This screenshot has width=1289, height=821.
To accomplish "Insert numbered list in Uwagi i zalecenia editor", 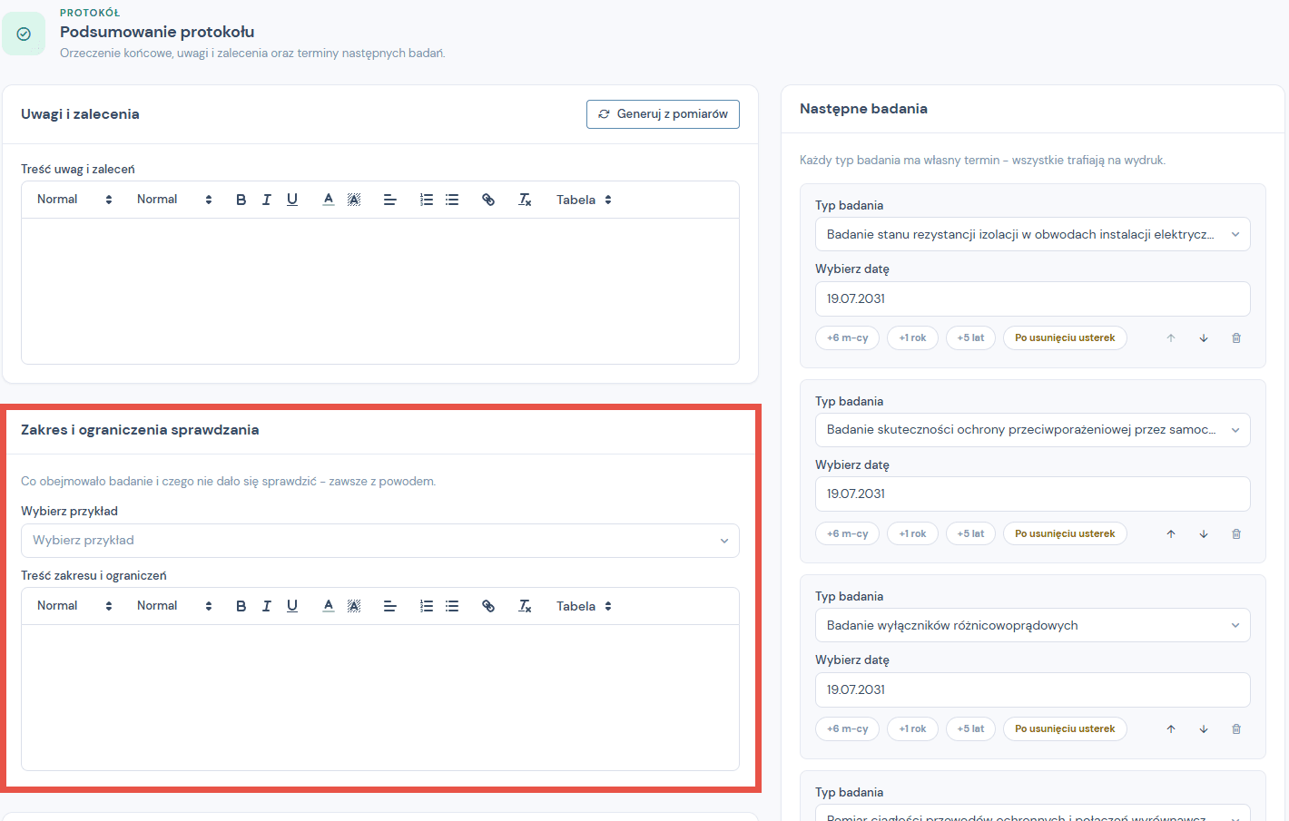I will 427,200.
